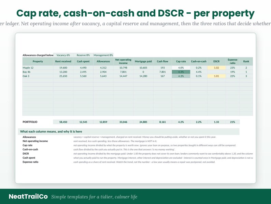Select the Rank column header
This screenshot has width=271, height=204.
pos(246,61)
